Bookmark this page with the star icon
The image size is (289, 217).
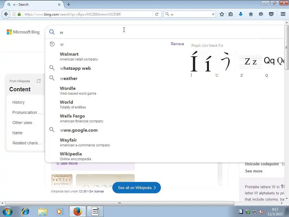coord(222,14)
